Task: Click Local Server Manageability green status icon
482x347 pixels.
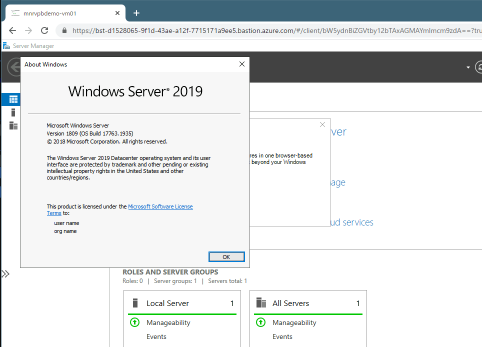Action: (x=134, y=322)
